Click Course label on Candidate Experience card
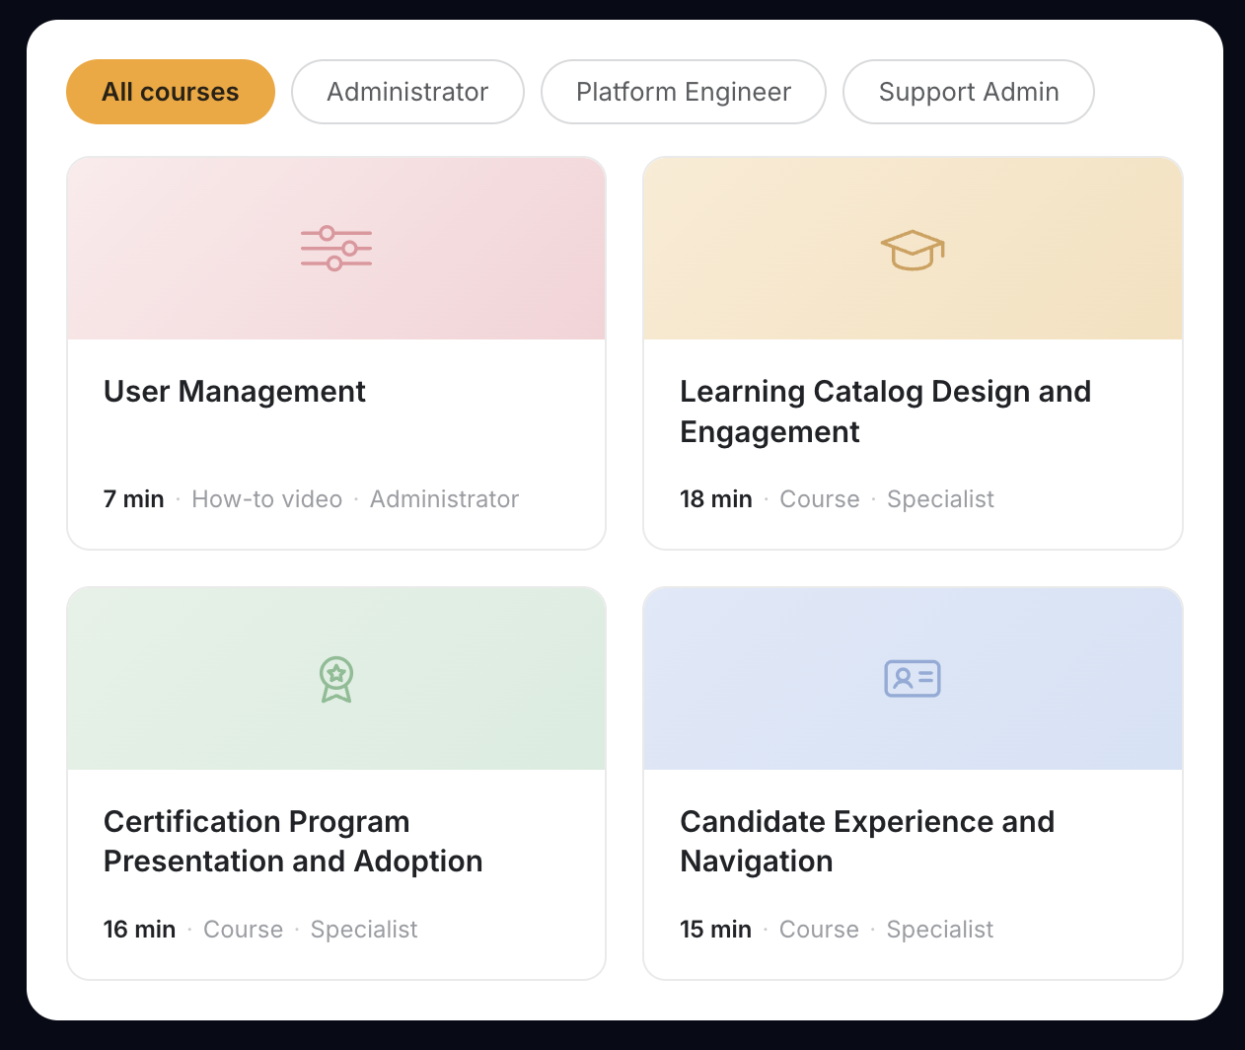This screenshot has height=1050, width=1245. click(819, 930)
